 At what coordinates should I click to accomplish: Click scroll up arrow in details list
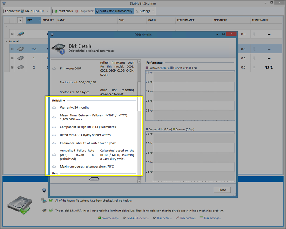coord(139,61)
